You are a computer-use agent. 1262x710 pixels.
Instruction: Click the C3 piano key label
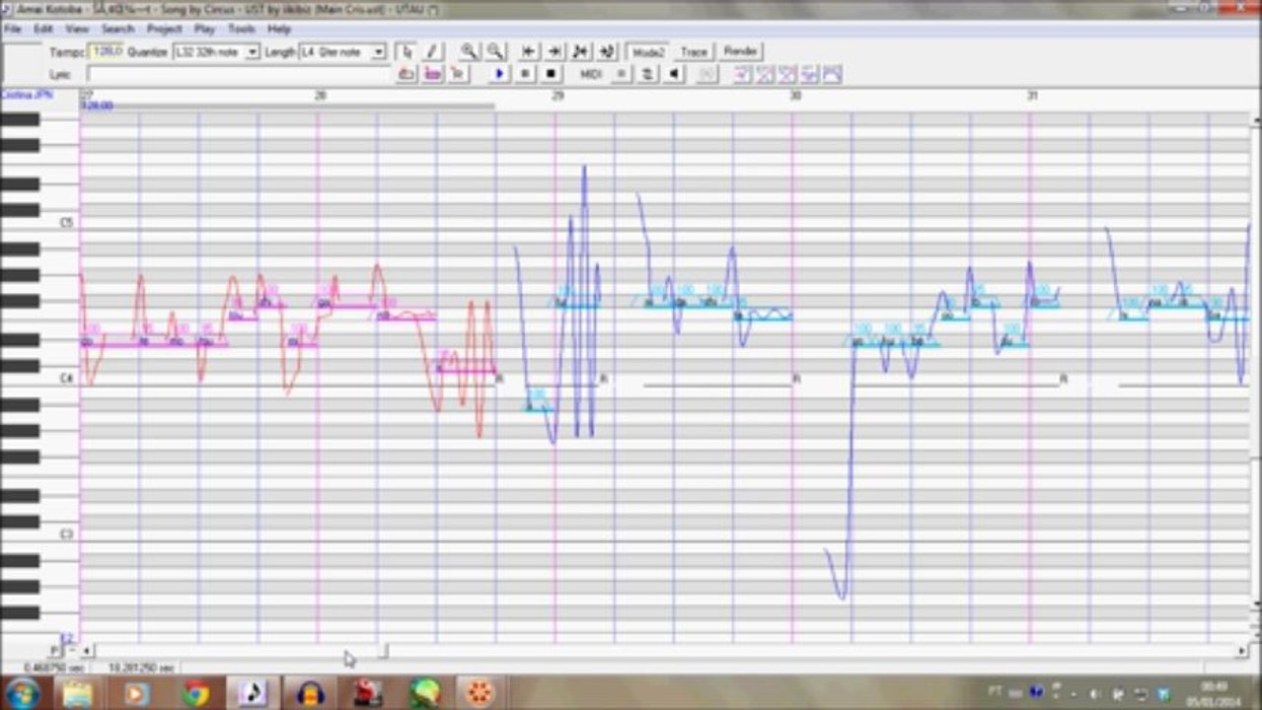pyautogui.click(x=67, y=533)
